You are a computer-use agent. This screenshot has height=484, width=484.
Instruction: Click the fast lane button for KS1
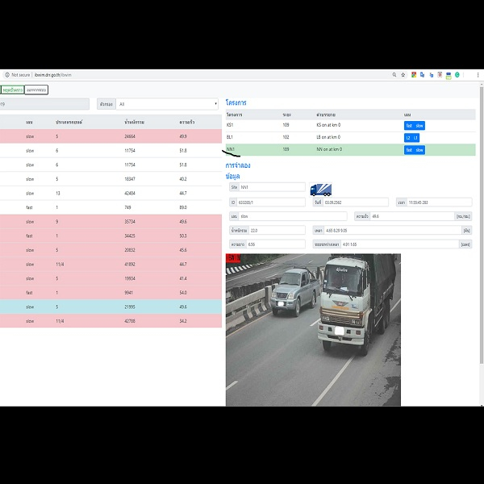(409, 126)
